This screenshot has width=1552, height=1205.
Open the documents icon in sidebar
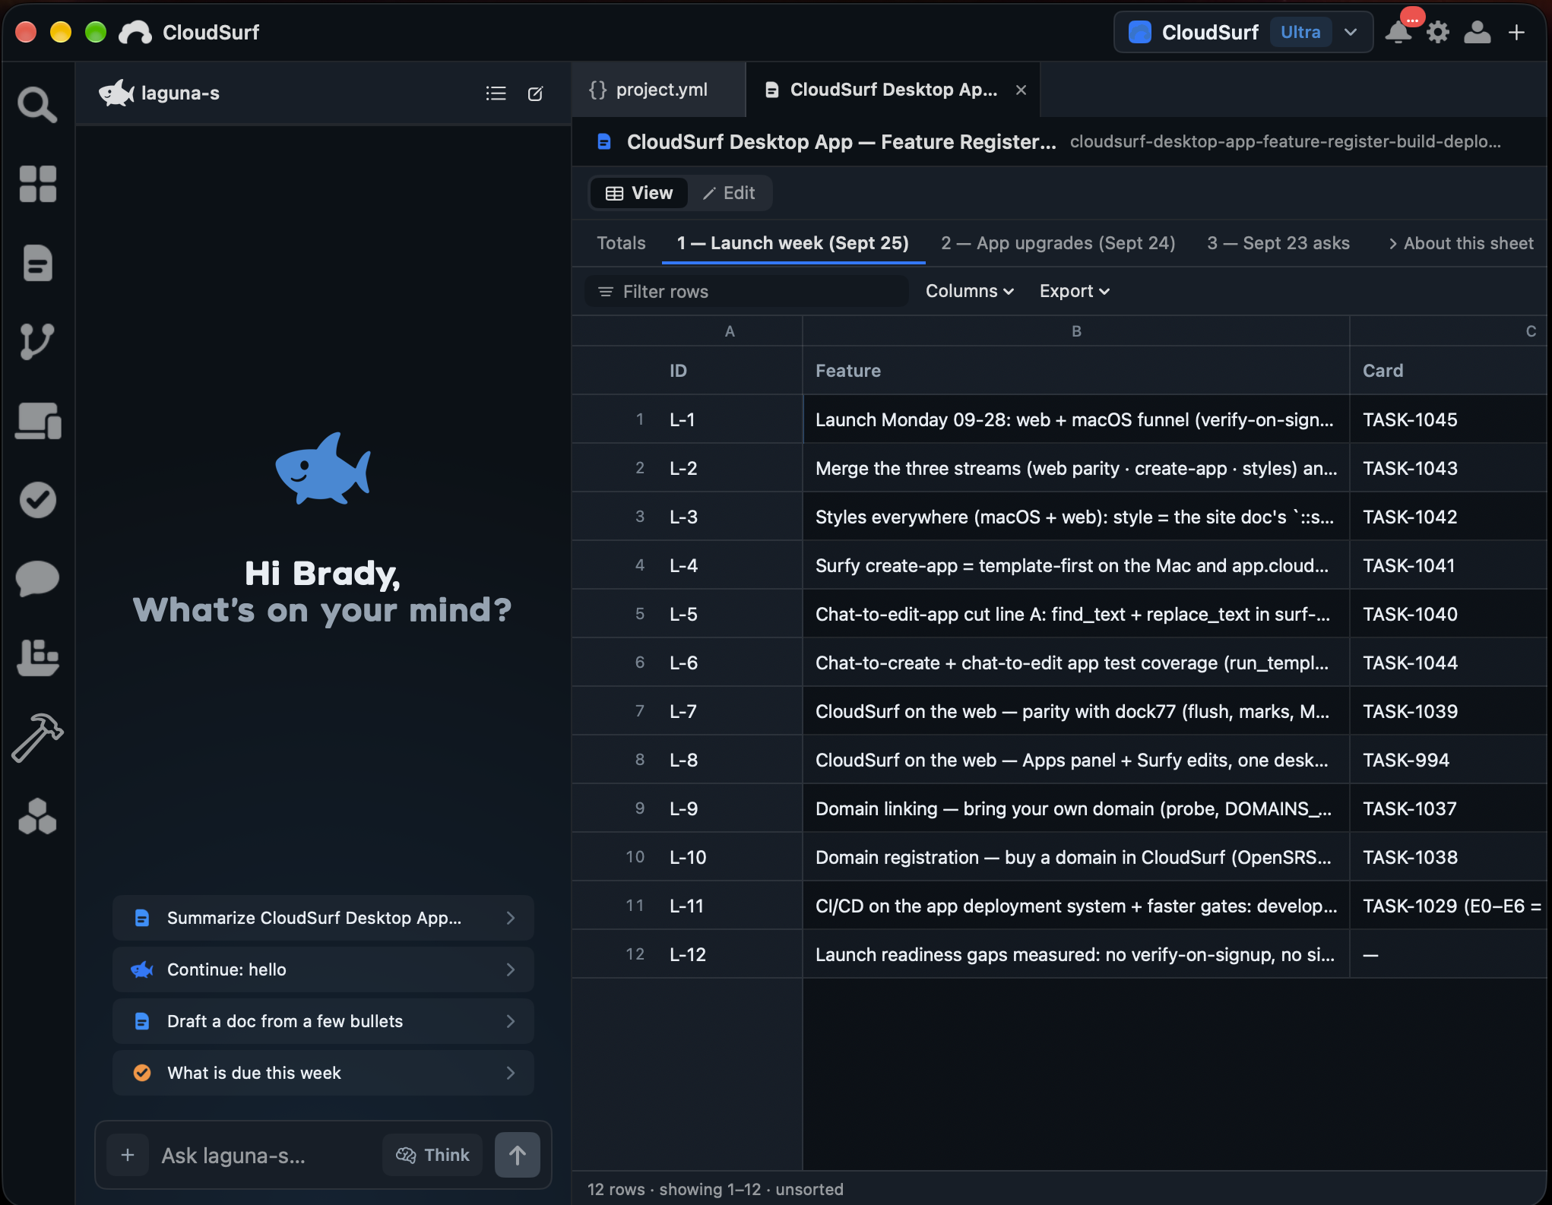37,263
